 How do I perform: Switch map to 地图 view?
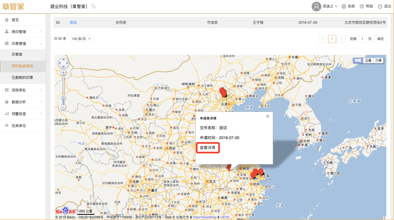pos(358,60)
